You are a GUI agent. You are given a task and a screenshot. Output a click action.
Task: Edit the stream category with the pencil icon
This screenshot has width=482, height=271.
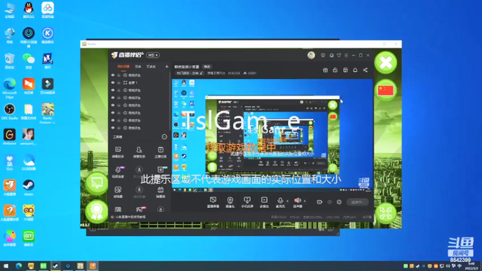[x=201, y=73]
